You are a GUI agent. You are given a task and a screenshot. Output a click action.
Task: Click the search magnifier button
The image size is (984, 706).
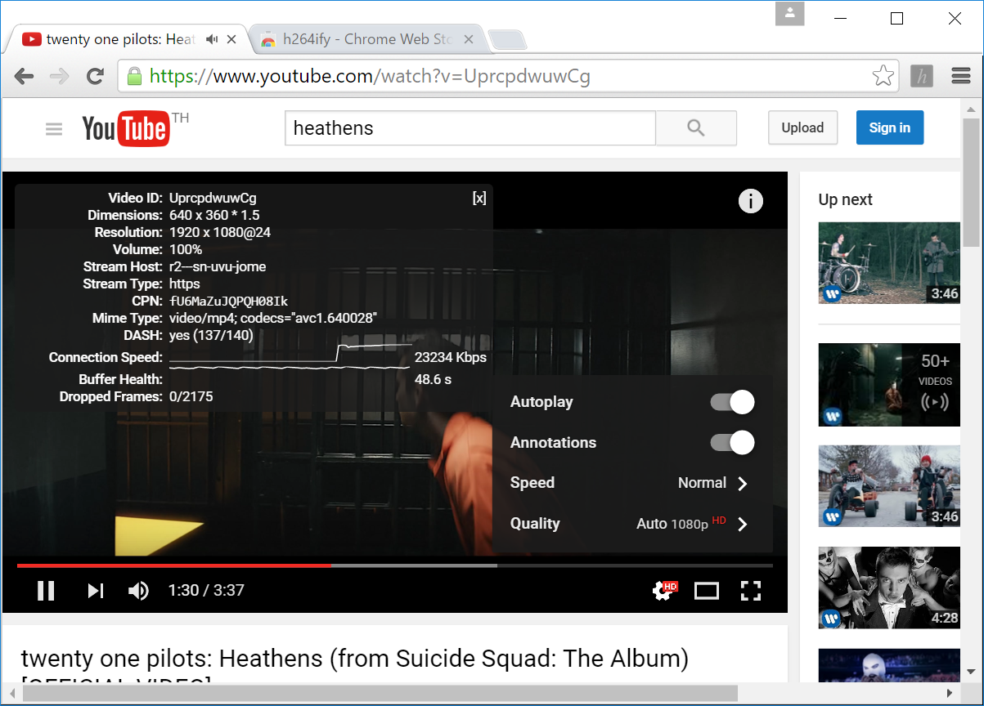[696, 128]
